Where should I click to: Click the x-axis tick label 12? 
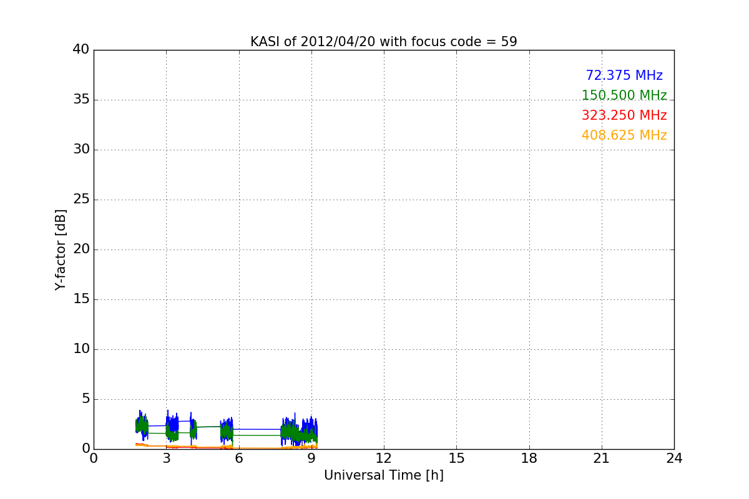(x=384, y=458)
